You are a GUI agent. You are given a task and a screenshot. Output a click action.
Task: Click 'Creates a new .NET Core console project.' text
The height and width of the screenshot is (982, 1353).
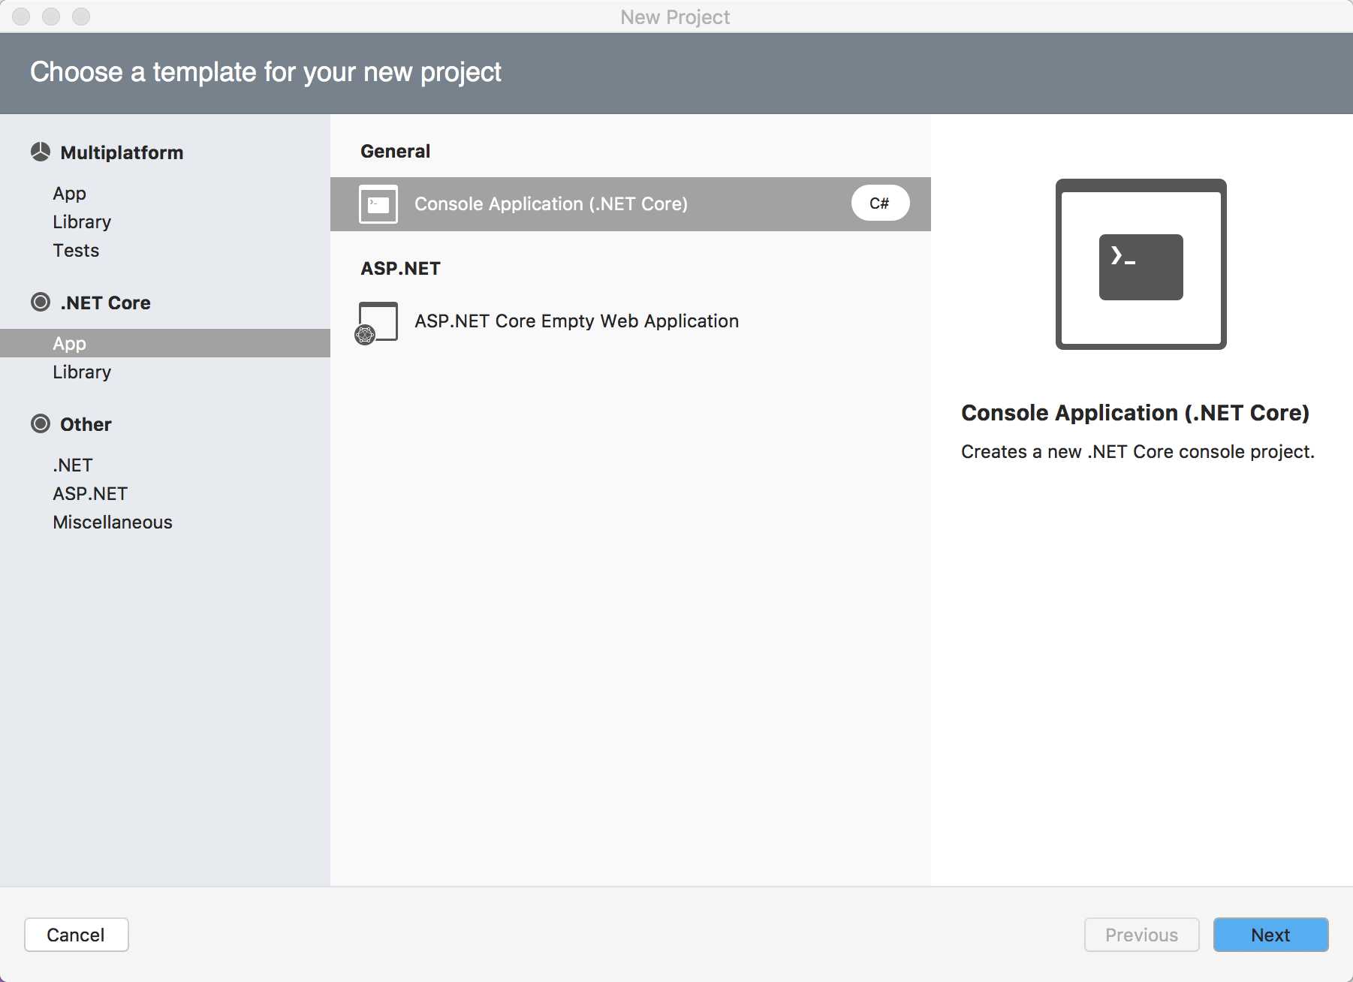(x=1138, y=452)
